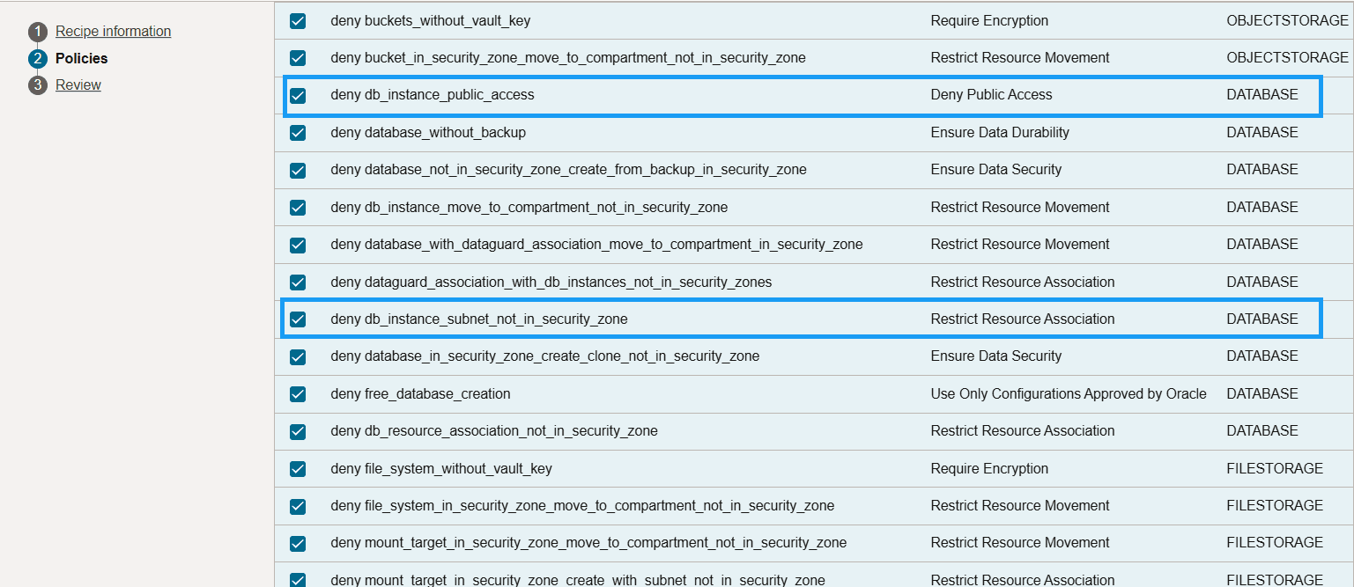Screen dimensions: 1354x587
Task: Uncheck deny db_instance_move_to_compartment policy
Action: pos(298,207)
